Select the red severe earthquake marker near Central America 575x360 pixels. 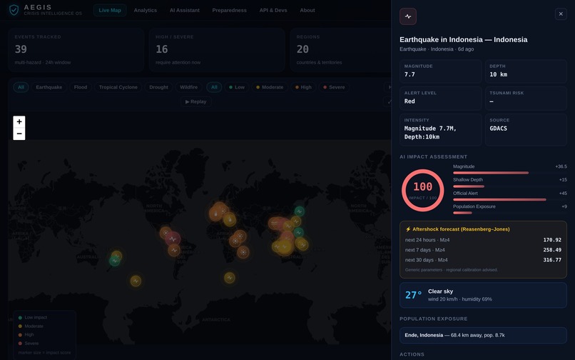(173, 239)
